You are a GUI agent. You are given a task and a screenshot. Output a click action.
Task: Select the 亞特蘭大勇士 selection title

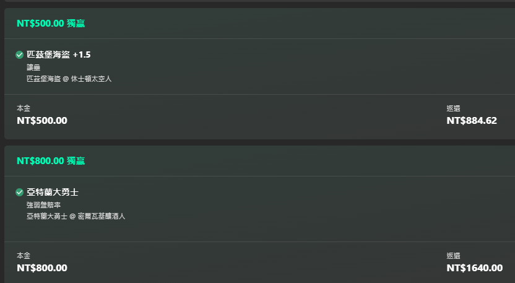tap(53, 193)
